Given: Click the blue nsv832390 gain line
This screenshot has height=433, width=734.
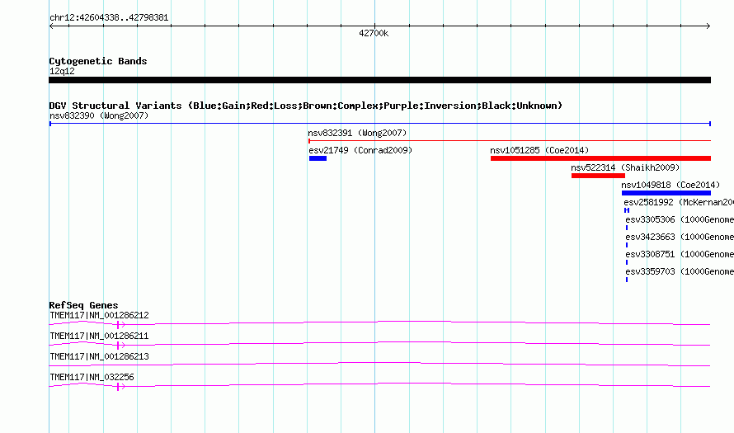Looking at the screenshot, I should click(379, 124).
